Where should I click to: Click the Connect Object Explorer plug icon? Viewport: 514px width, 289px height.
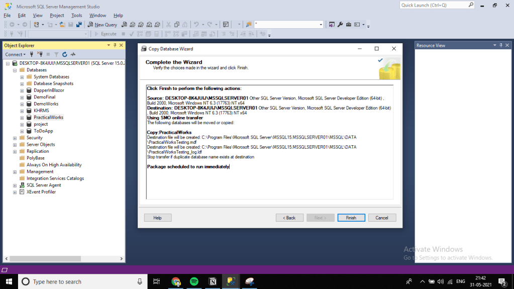point(32,54)
